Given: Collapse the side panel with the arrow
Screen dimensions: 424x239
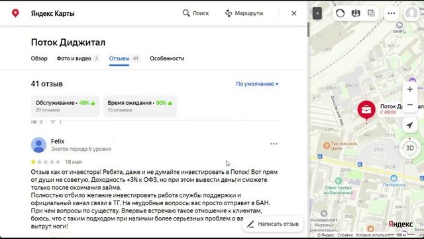Looking at the screenshot, I should click(x=317, y=13).
